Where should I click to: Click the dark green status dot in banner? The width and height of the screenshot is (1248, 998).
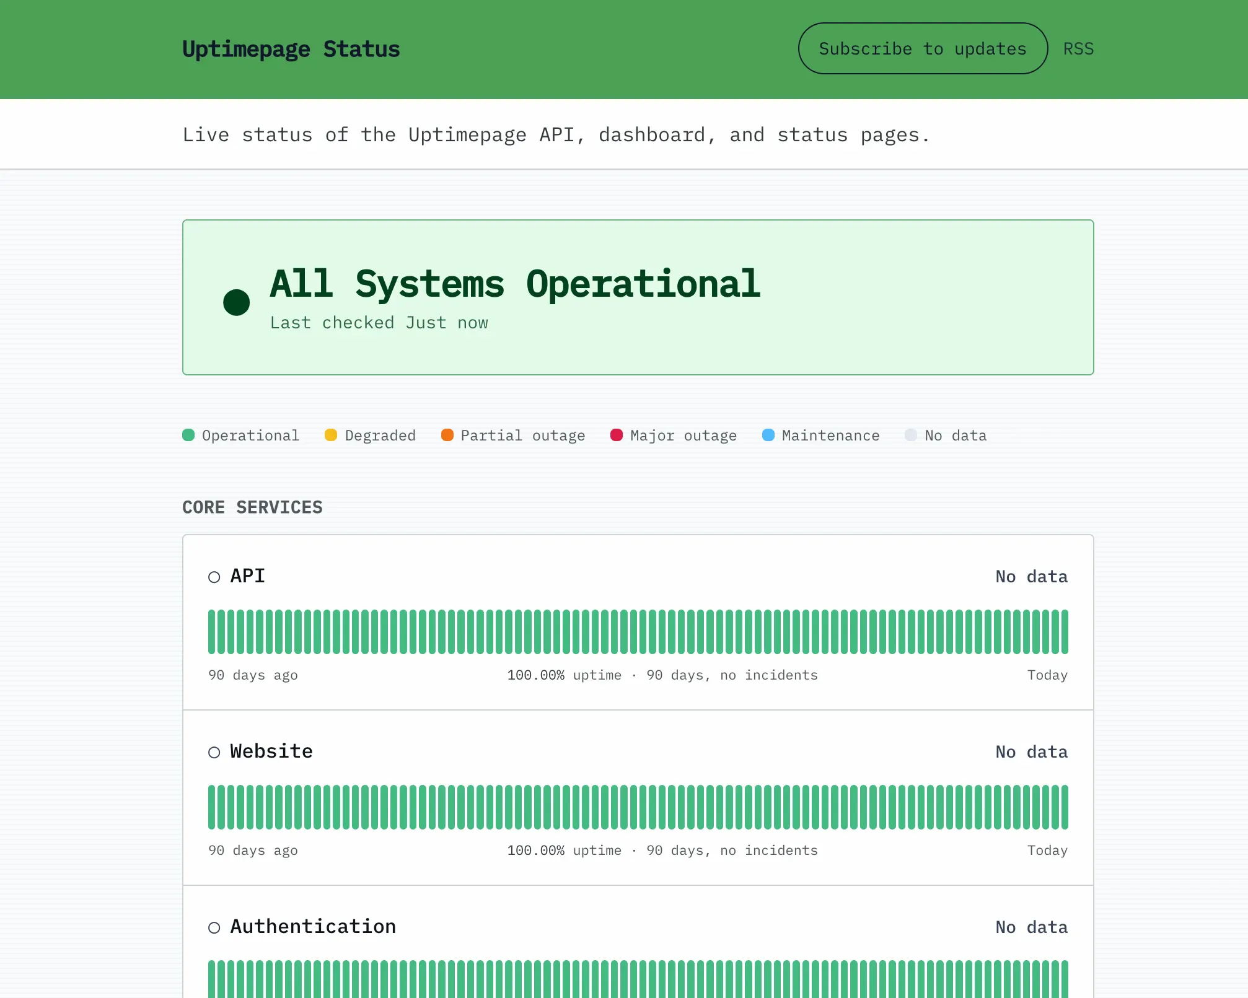(236, 302)
